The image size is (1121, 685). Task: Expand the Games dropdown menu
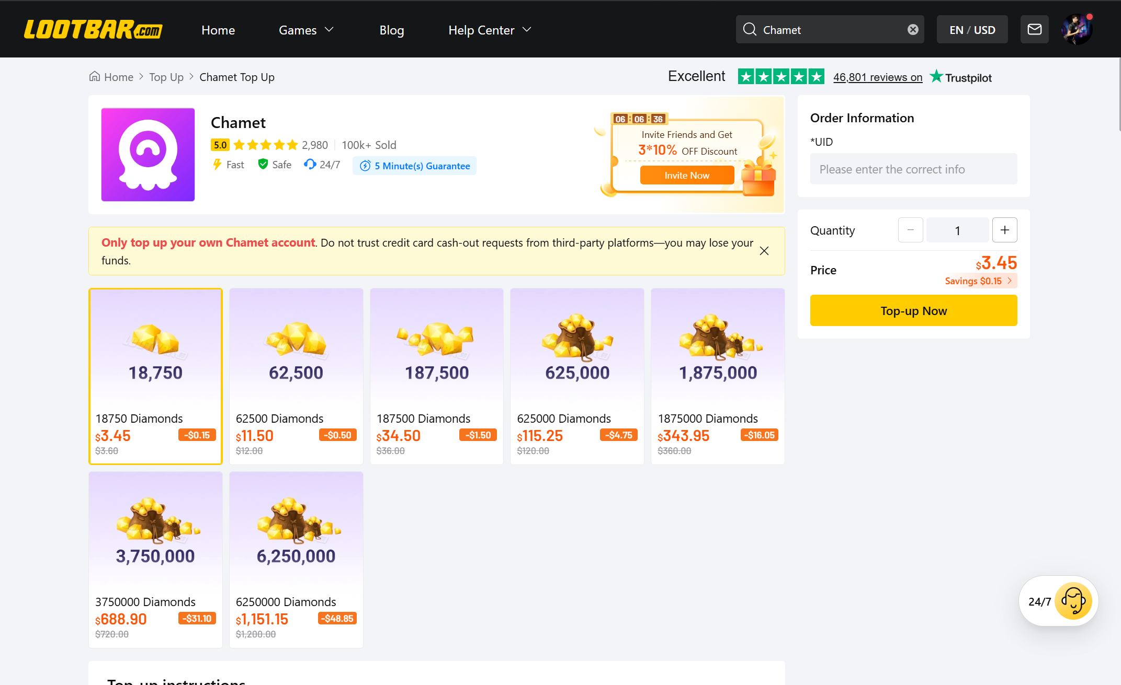pyautogui.click(x=306, y=30)
